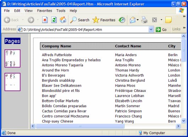Click the City column header
The image size is (188, 137).
[x=172, y=46]
